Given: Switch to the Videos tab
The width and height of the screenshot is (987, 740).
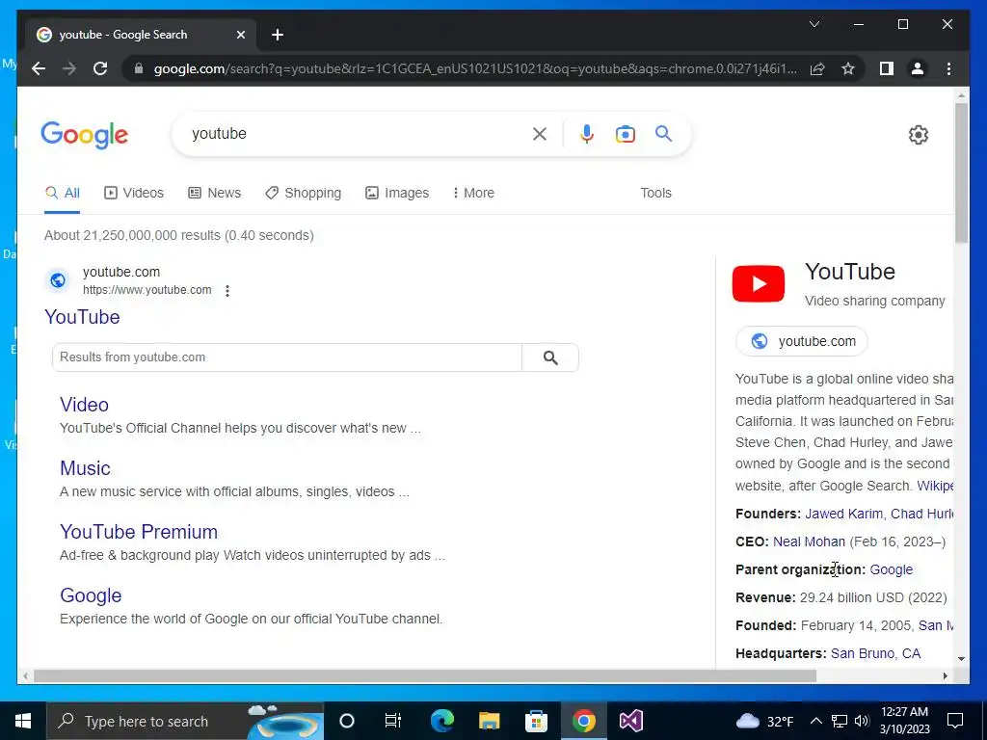Looking at the screenshot, I should pyautogui.click(x=133, y=193).
